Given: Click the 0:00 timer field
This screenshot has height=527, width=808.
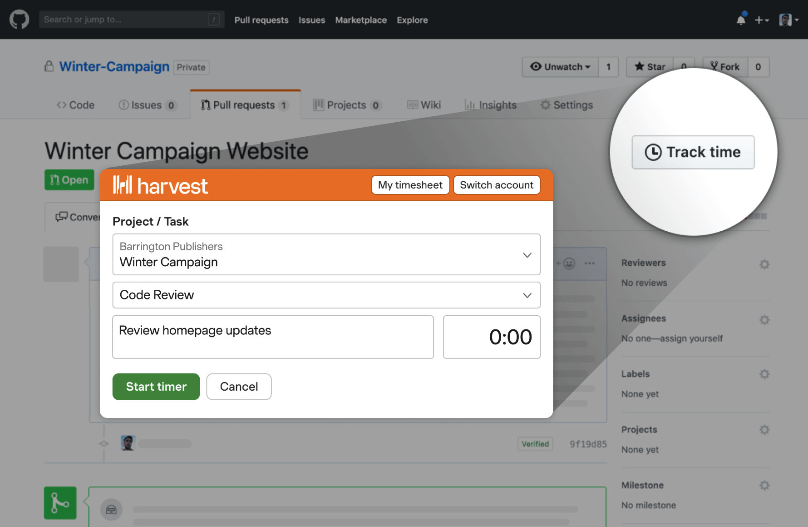Looking at the screenshot, I should click(492, 337).
